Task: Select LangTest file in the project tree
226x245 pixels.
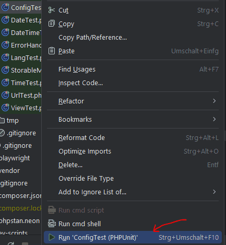Action: [21, 57]
